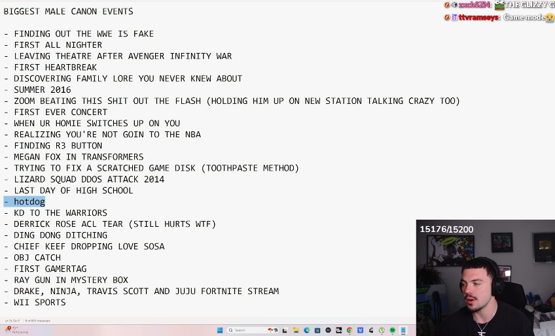Click the 'DERRICK ROSE ACL TEAR' line
This screenshot has height=336, width=555.
click(110, 224)
